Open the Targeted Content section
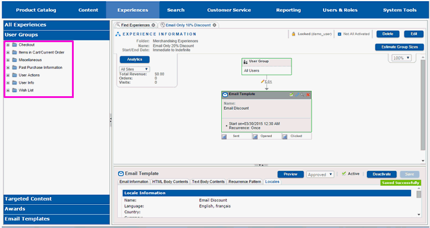 click(57, 199)
